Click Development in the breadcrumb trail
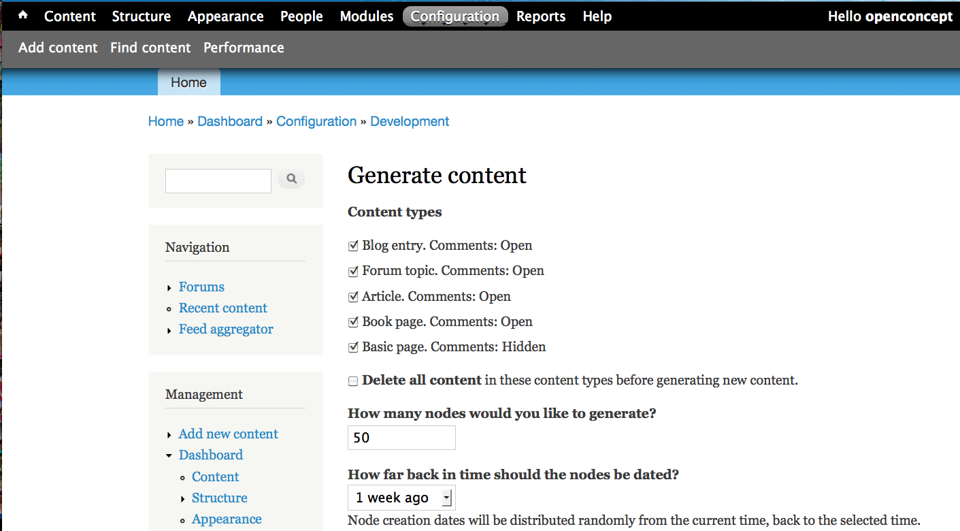Screen dimensions: 960x531 click(x=409, y=121)
